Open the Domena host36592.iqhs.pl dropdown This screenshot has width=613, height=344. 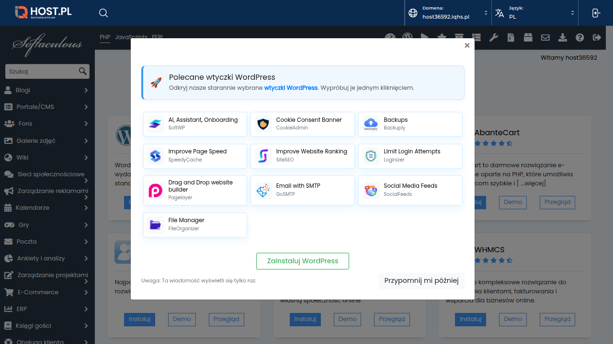(x=448, y=13)
